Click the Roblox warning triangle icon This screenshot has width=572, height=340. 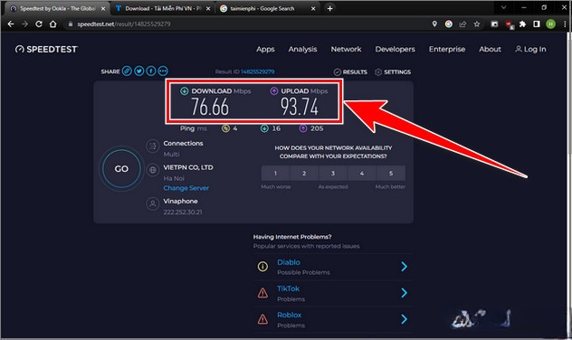coord(262,319)
